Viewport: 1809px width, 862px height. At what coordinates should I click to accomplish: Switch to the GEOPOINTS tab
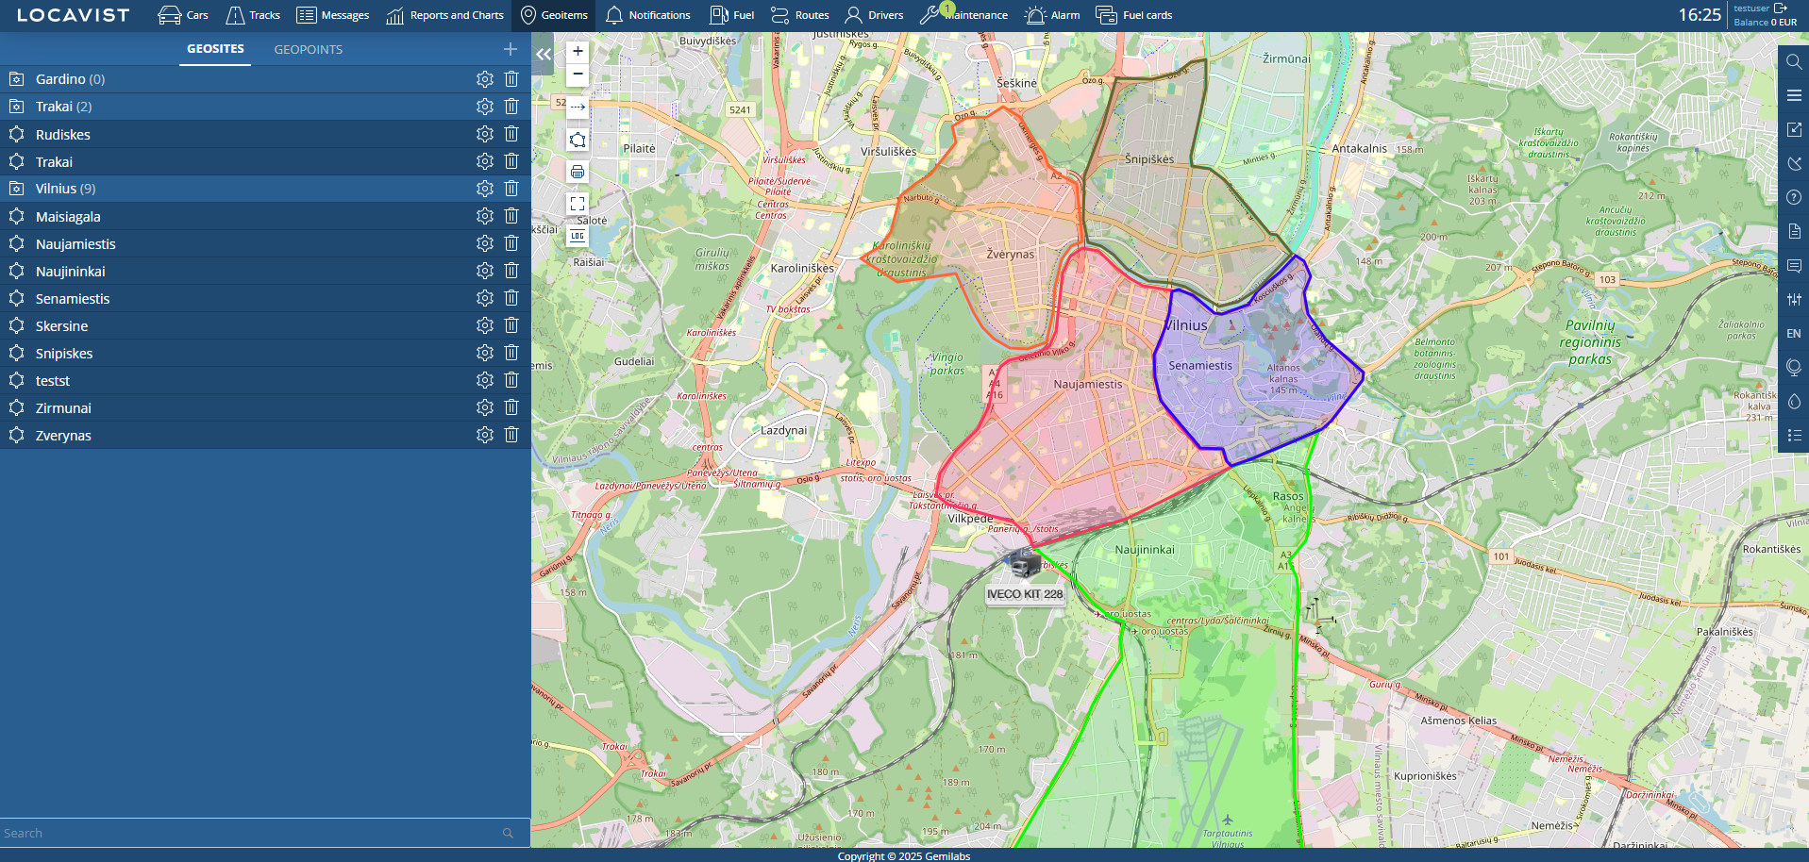[x=308, y=49]
